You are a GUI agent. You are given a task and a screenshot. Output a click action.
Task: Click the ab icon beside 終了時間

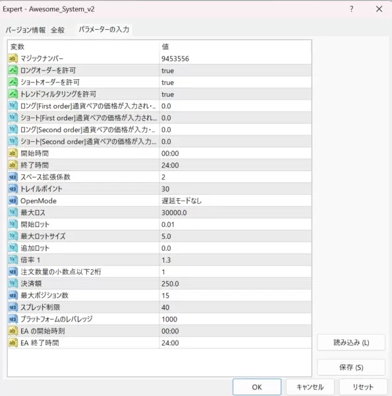[x=13, y=165]
